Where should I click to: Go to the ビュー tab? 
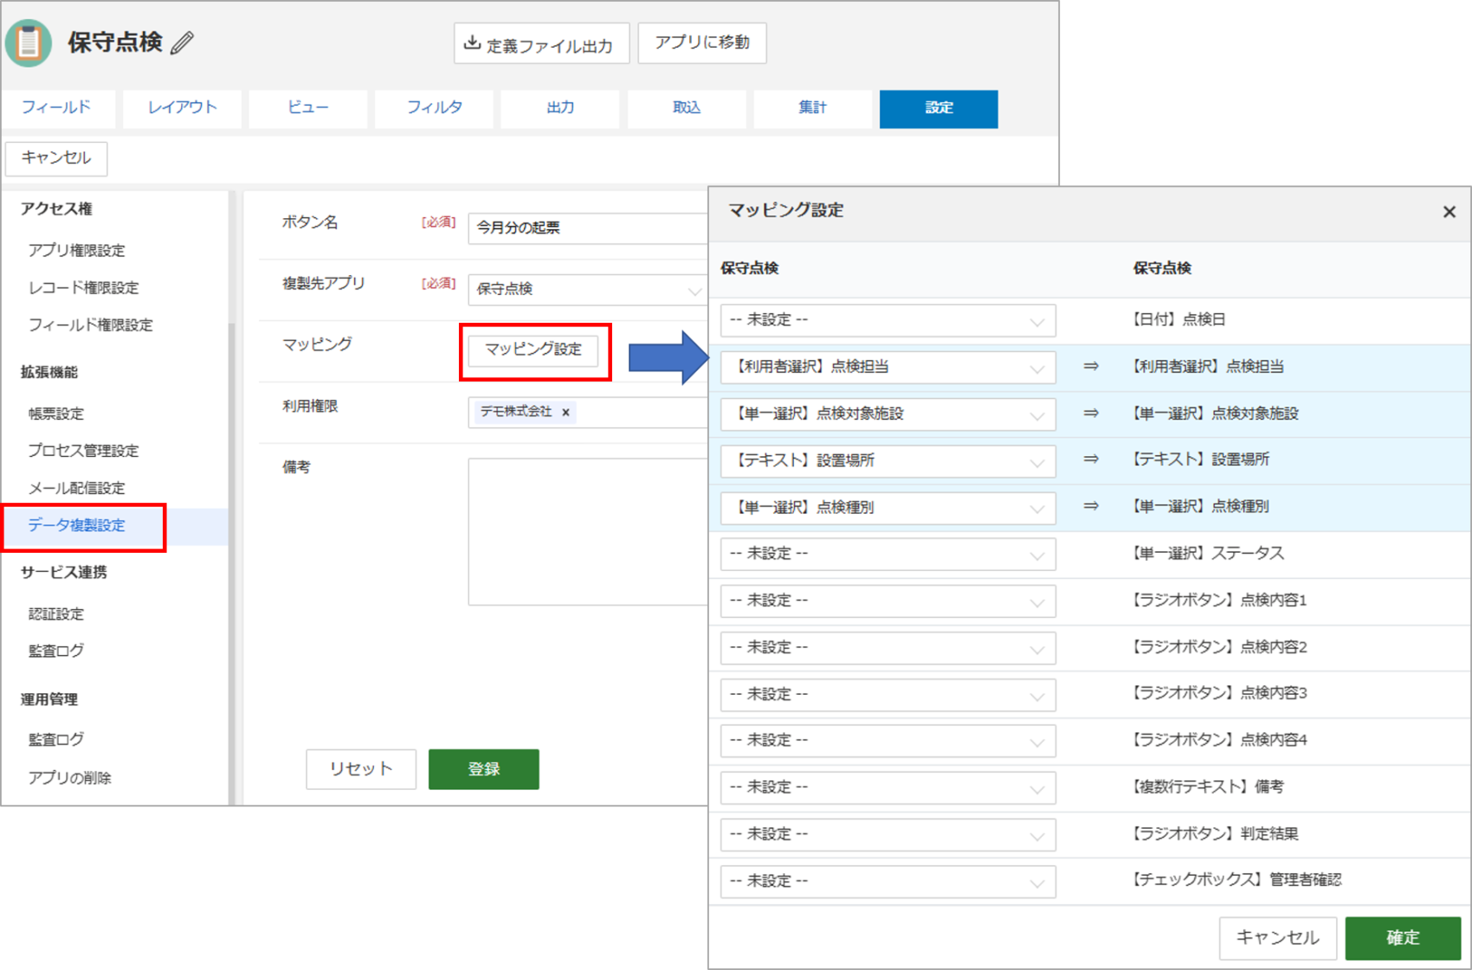(307, 108)
